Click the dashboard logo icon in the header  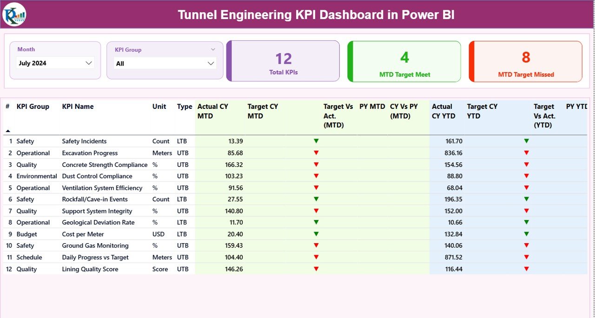[x=13, y=14]
